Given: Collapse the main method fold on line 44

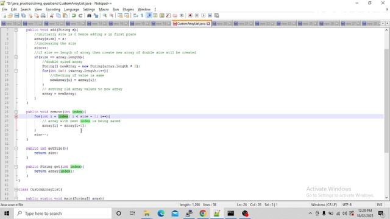Looking at the screenshot, I should (x=16, y=198).
